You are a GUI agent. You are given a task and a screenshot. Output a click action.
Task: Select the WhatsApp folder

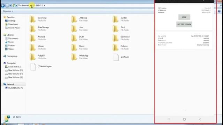[x=80, y=57]
